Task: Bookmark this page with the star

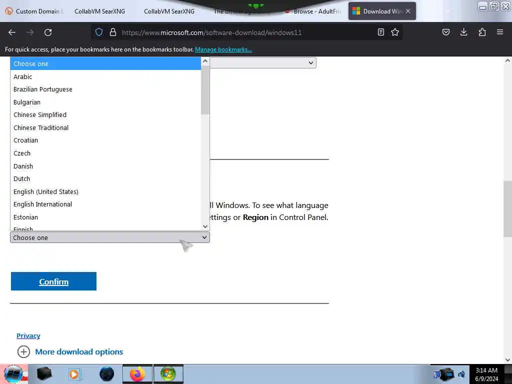Action: tap(395, 32)
